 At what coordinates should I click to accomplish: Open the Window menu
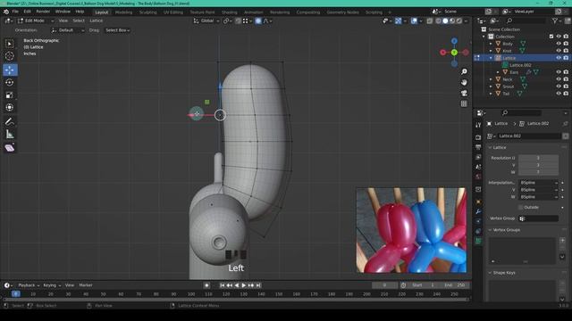point(63,12)
